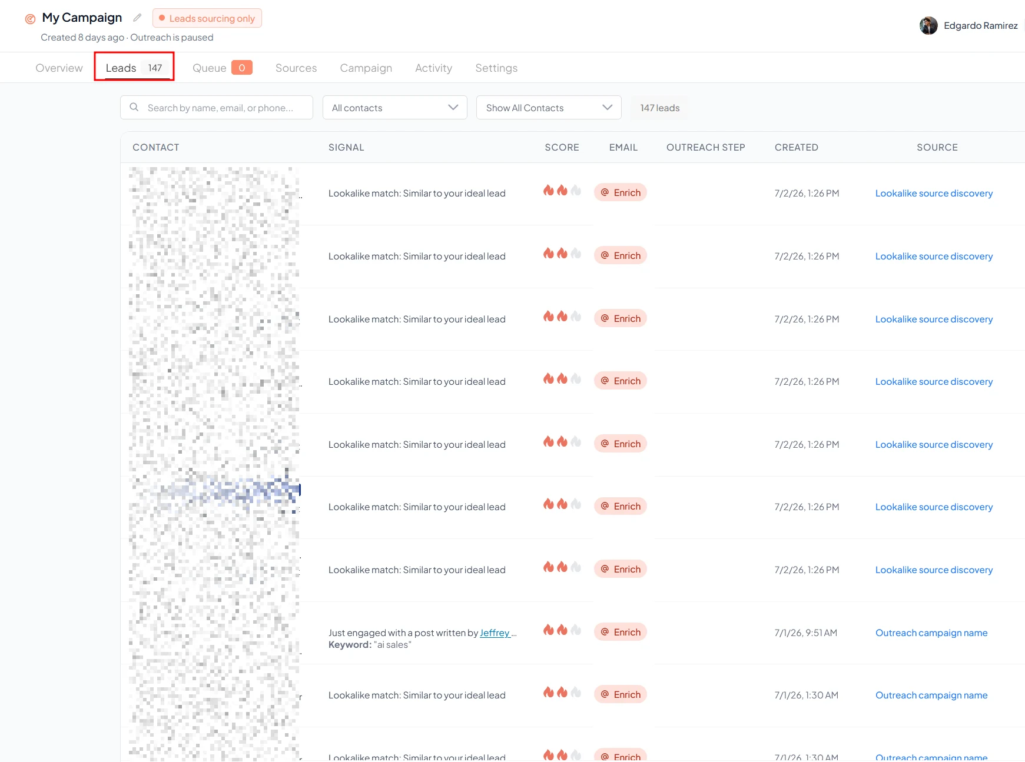Focus the search by name, email field

tap(217, 108)
